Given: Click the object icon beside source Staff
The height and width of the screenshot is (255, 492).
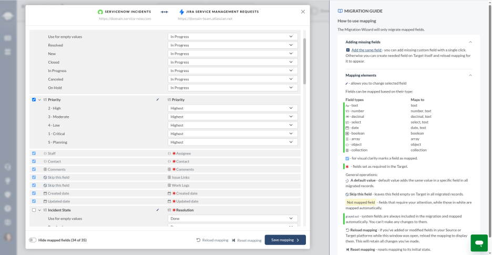Looking at the screenshot, I should pos(45,153).
